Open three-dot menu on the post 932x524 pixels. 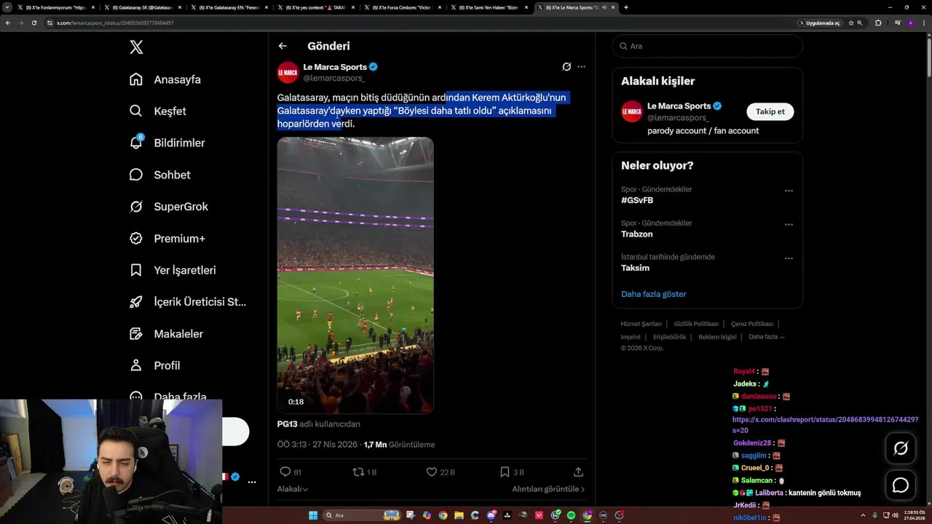coord(581,67)
